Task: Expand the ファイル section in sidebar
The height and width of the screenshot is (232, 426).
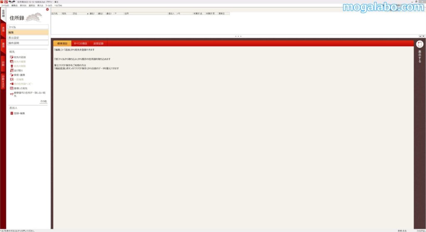Action: 28,27
